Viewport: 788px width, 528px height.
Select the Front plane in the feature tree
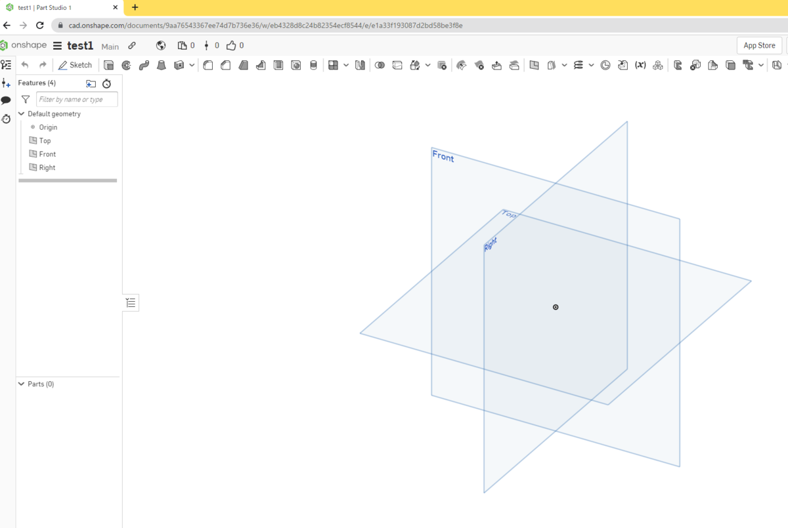coord(46,153)
